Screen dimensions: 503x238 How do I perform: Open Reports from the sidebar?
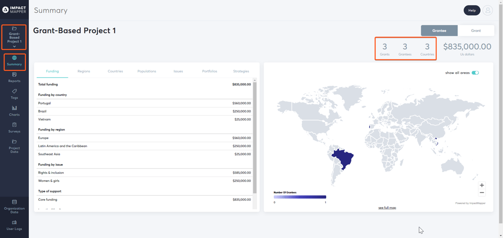pyautogui.click(x=14, y=78)
